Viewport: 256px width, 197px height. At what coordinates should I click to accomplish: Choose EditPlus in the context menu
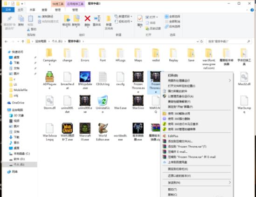click(x=197, y=136)
